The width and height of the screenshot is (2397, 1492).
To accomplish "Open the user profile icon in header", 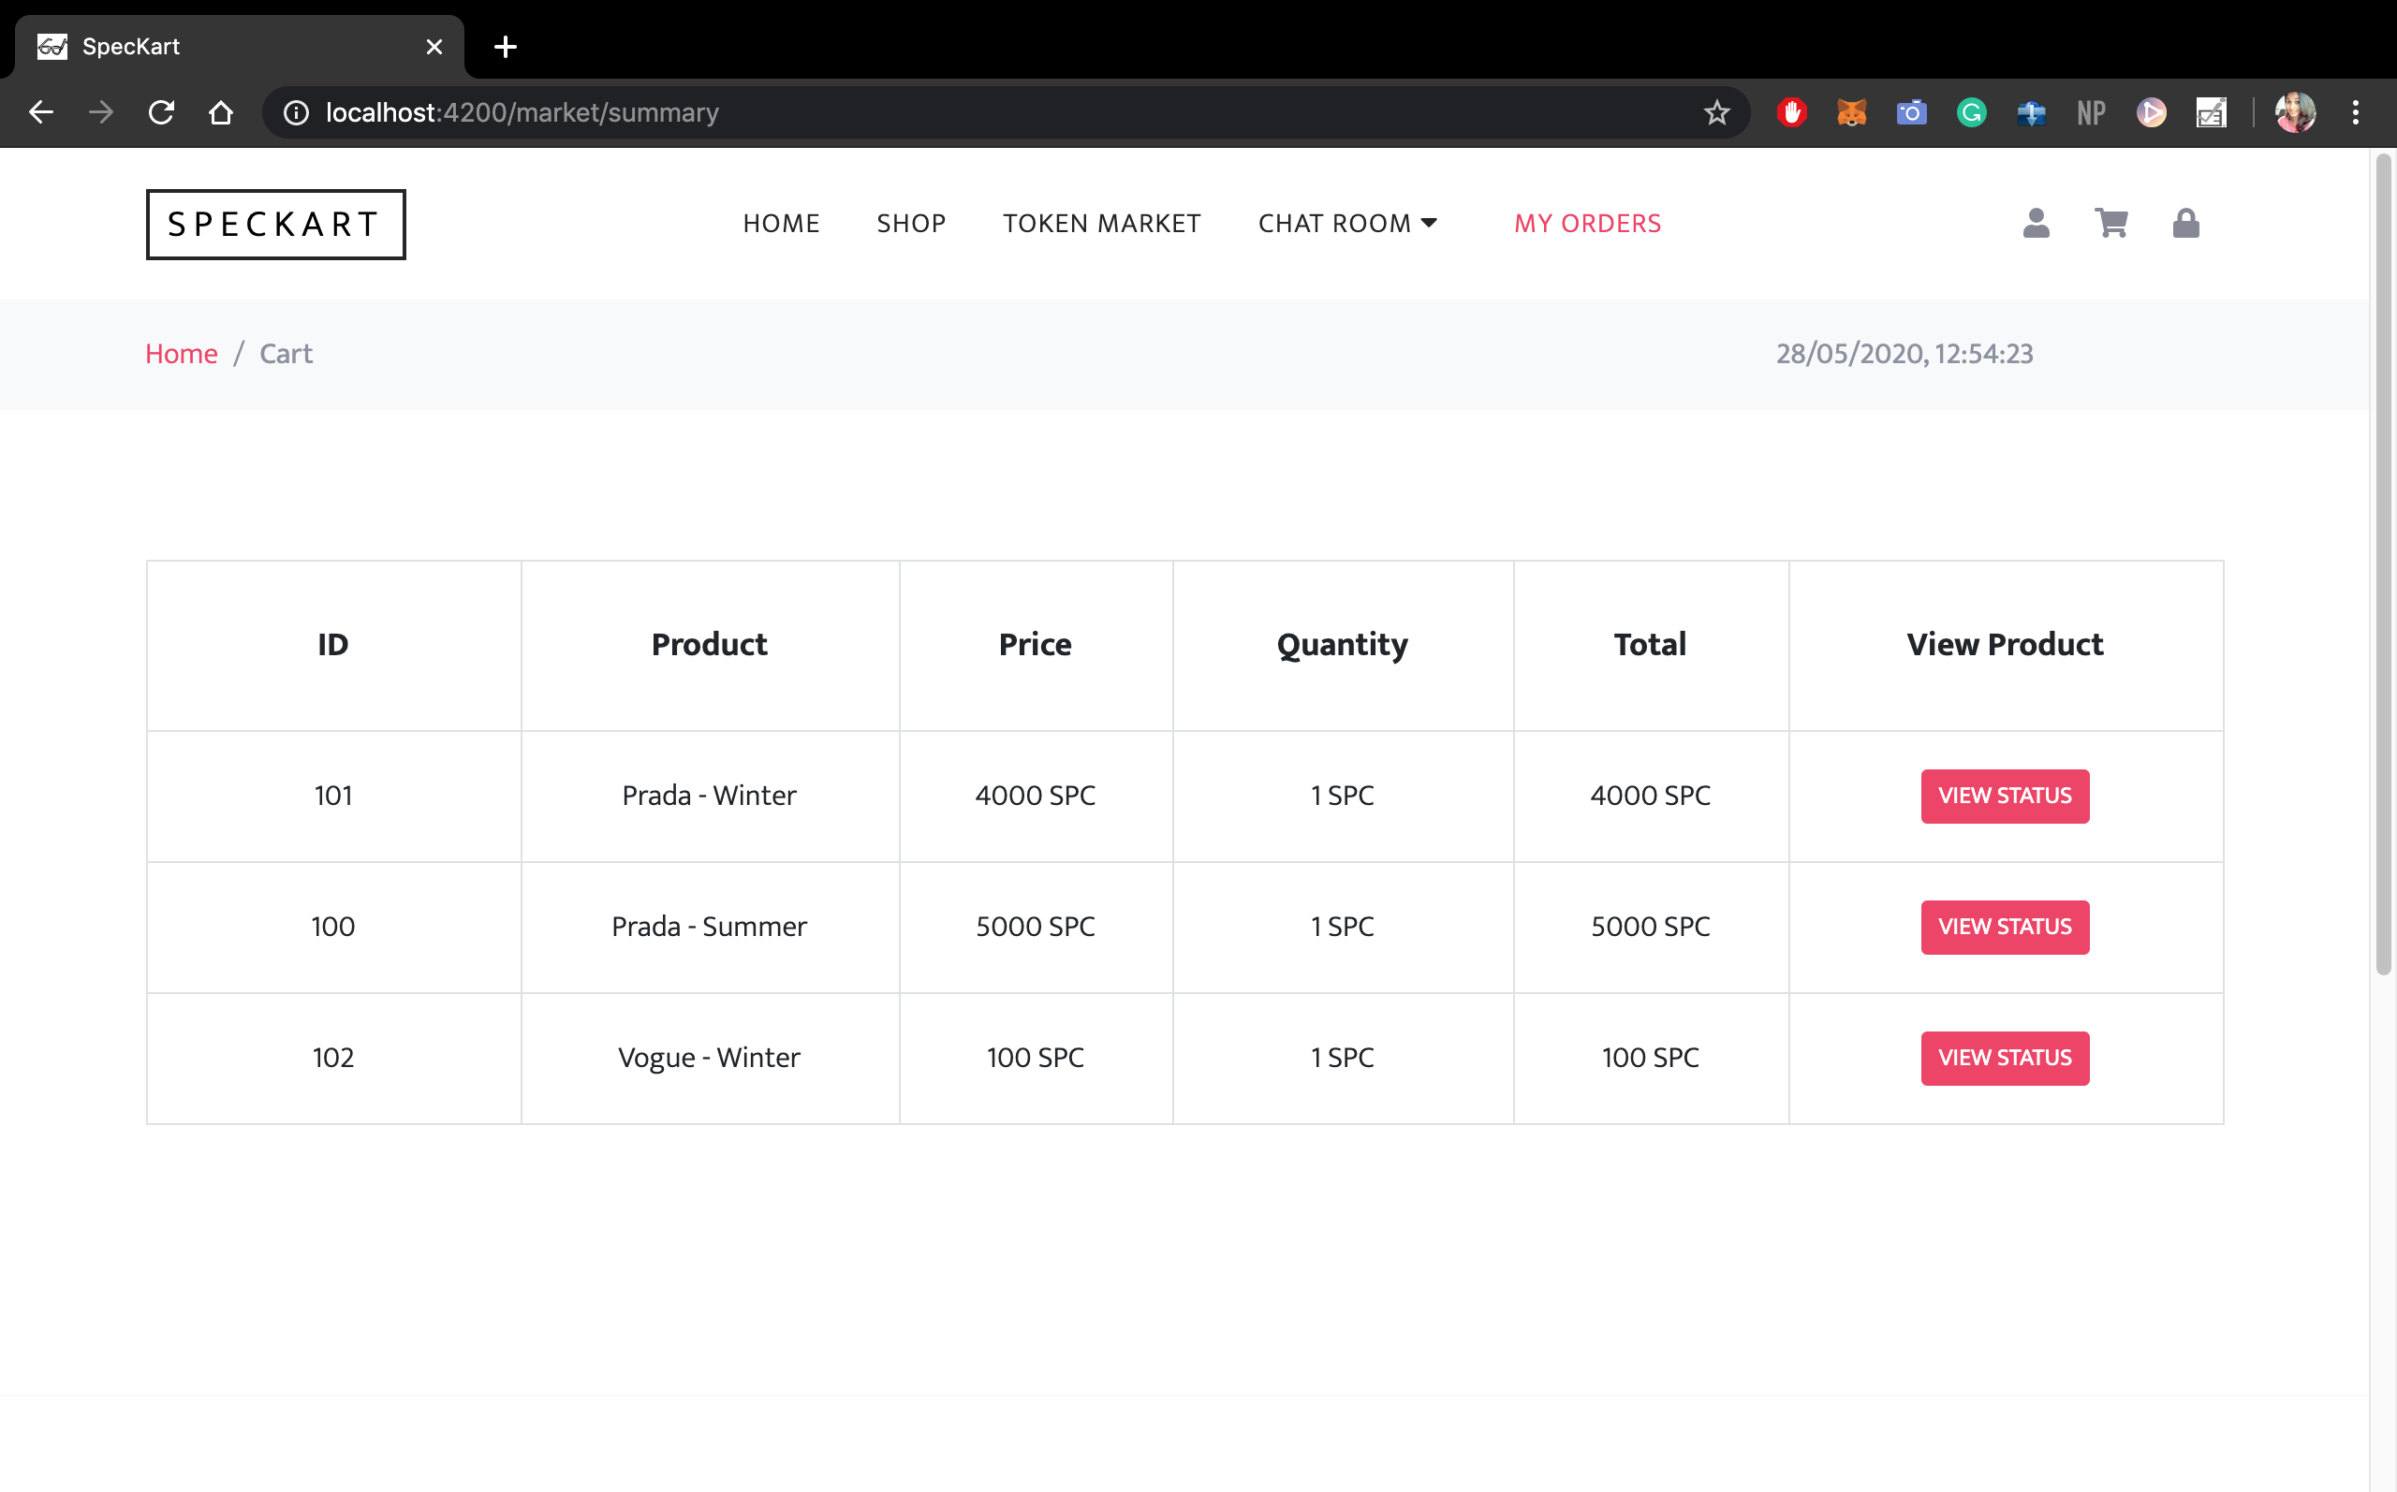I will [x=2035, y=223].
